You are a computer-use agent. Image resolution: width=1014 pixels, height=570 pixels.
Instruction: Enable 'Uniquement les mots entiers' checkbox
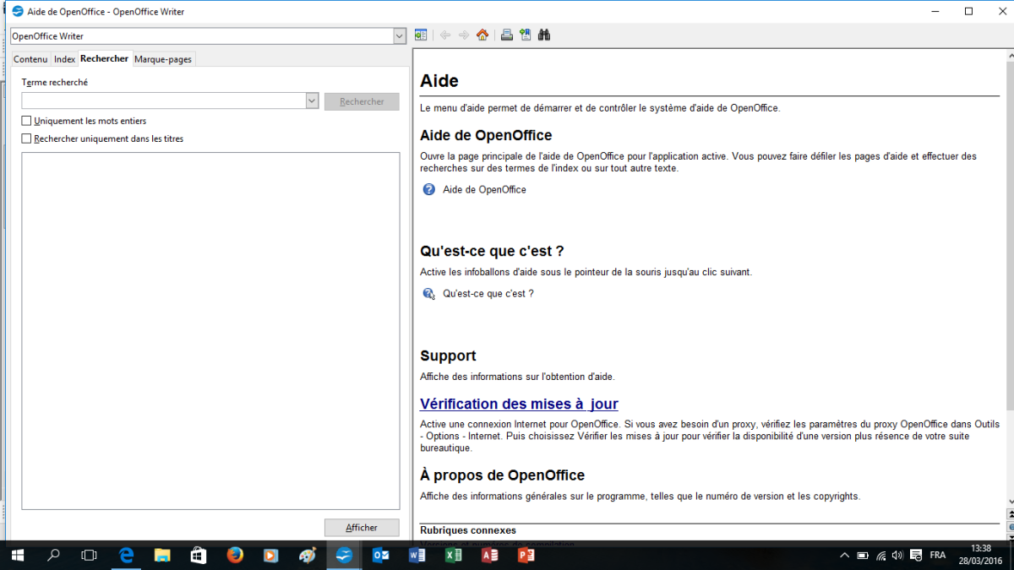point(26,121)
